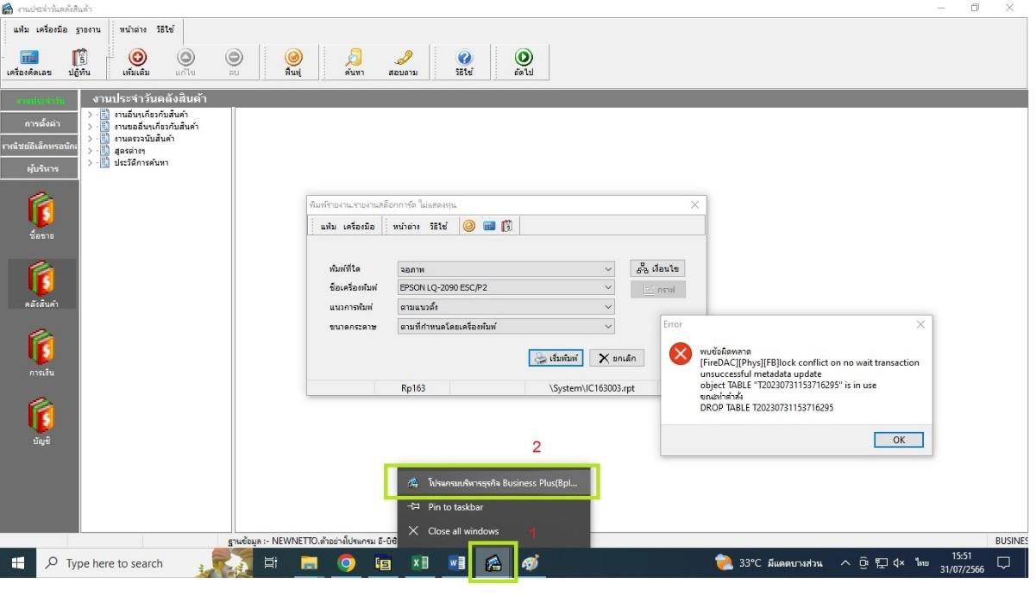The width and height of the screenshot is (1036, 602).
Task: Expand the ประวัติการค้นหา tree node
Action: click(90, 162)
